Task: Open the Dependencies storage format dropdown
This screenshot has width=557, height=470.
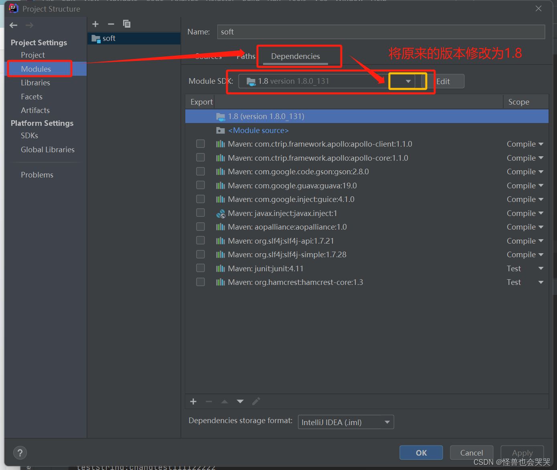Action: pyautogui.click(x=386, y=422)
